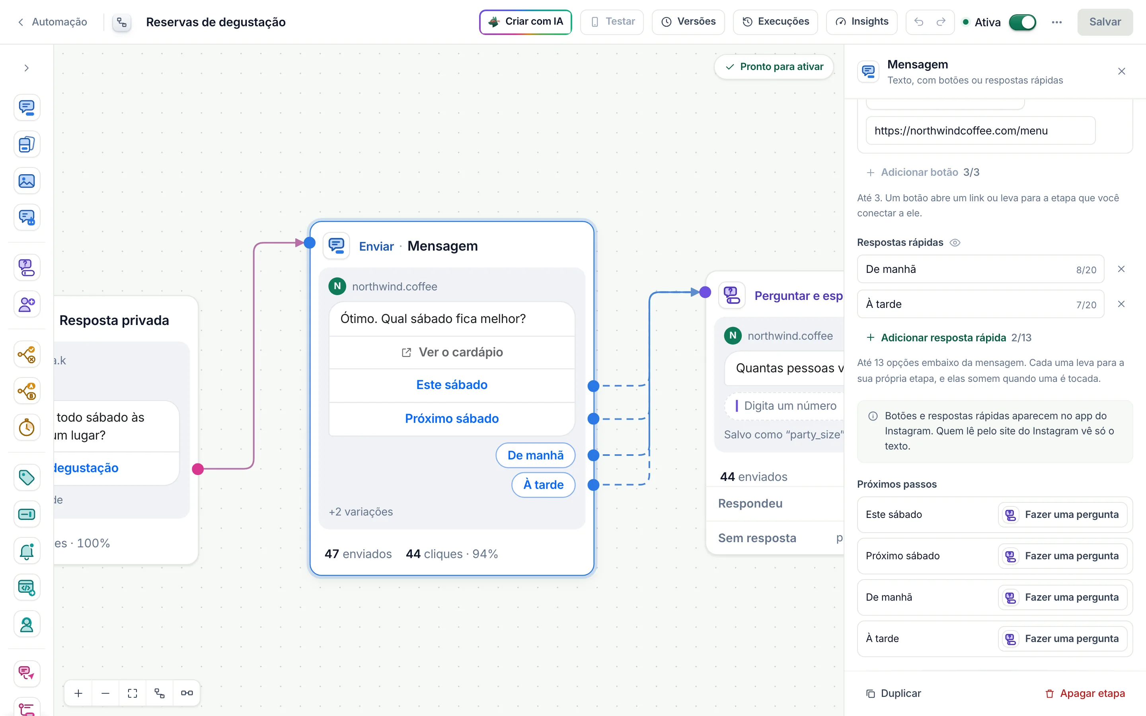The height and width of the screenshot is (716, 1146).
Task: Toggle the Ativa automation switch off
Action: pos(1022,22)
